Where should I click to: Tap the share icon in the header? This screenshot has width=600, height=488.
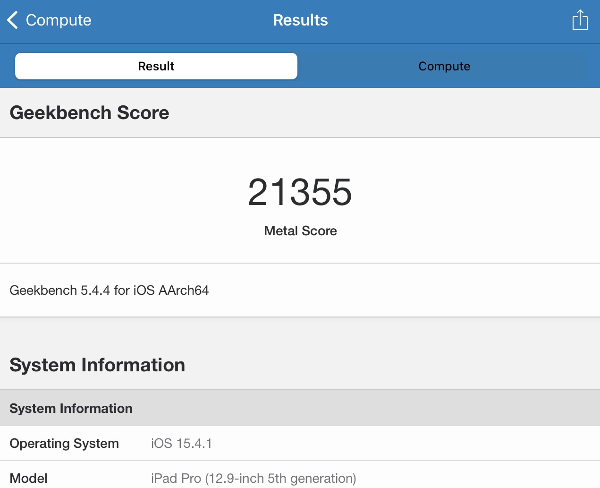[x=580, y=20]
